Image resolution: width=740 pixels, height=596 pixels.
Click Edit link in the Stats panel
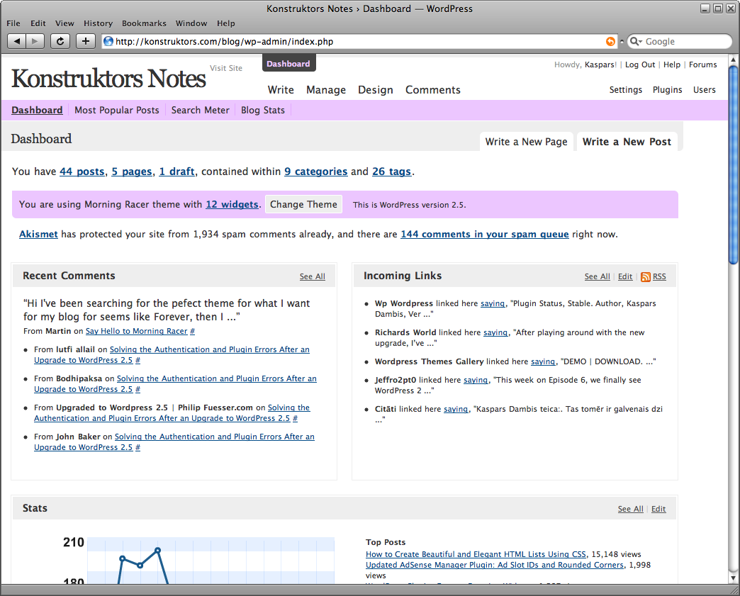[658, 509]
